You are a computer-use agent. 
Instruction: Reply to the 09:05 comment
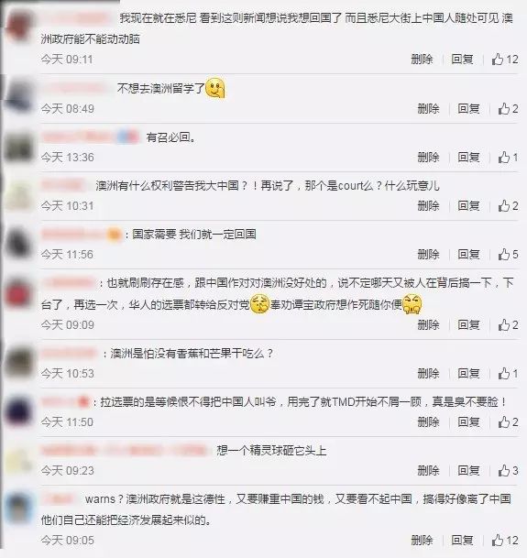462,541
